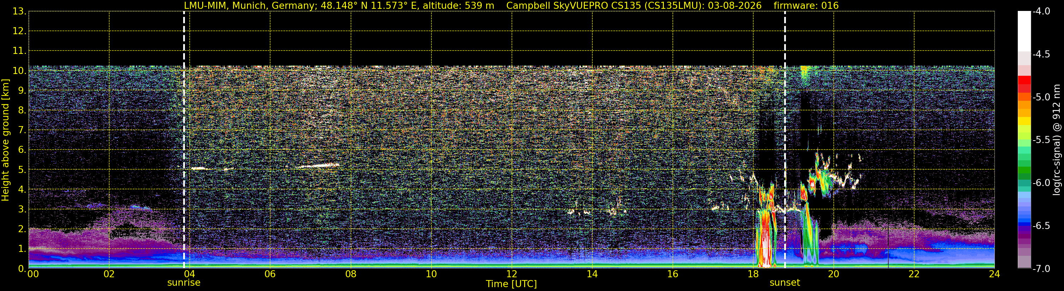Click the "14" time axis tick label
Image resolution: width=1064 pixels, height=291 pixels.
pos(592,274)
